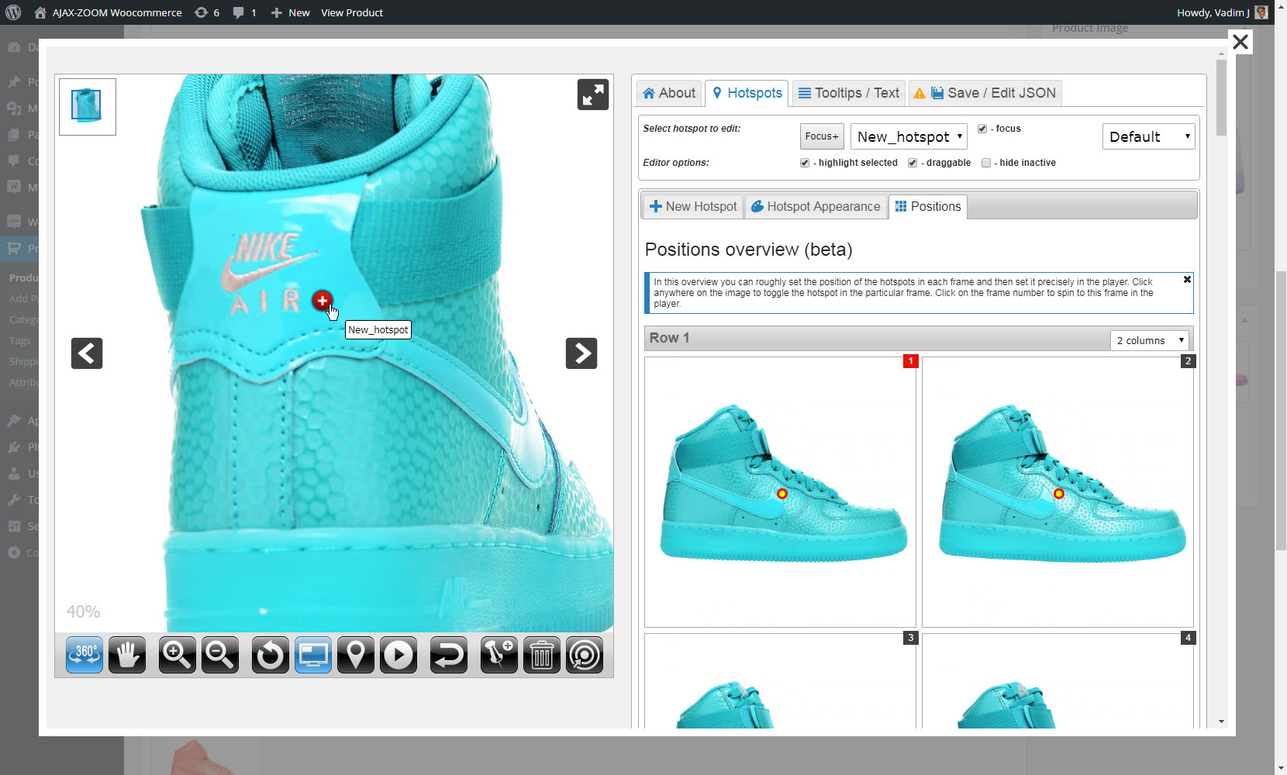Reset the view with circular arrow
Screen dimensions: 1287x775
(x=271, y=656)
